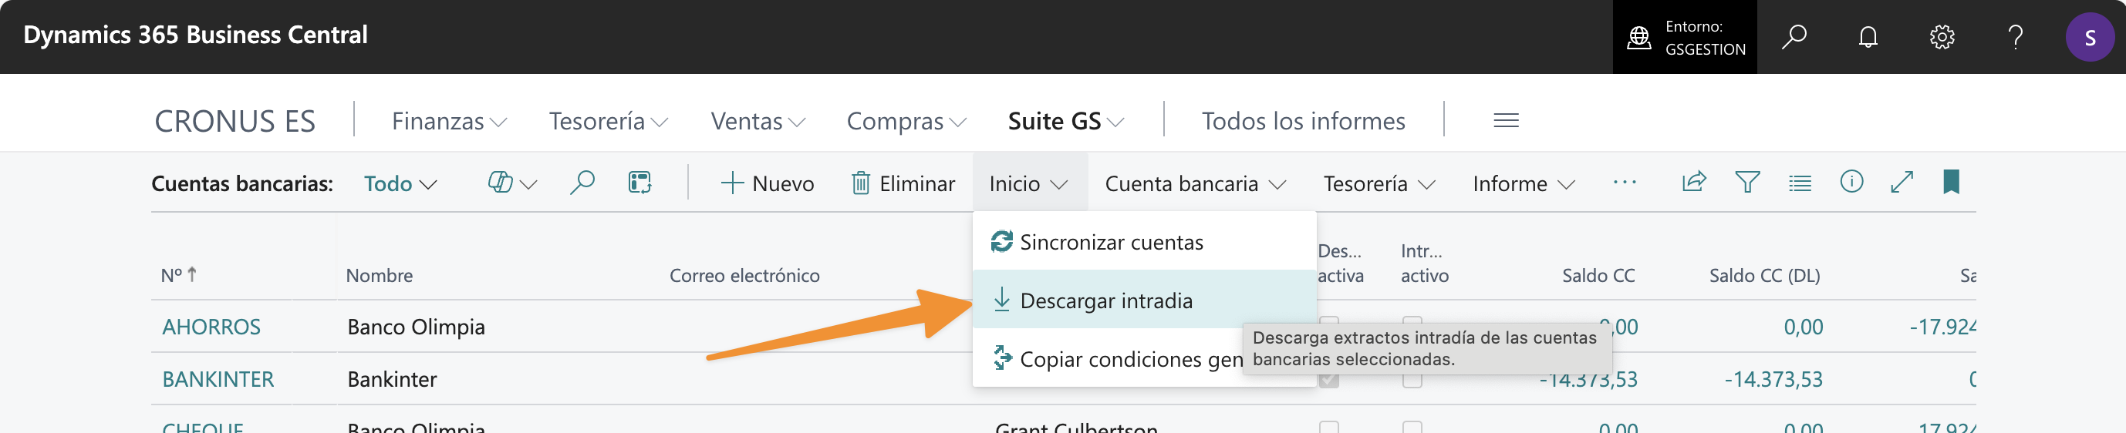Viewport: 2126px width, 433px height.
Task: Open the hamburger menu in the navigation bar
Action: click(x=1507, y=120)
